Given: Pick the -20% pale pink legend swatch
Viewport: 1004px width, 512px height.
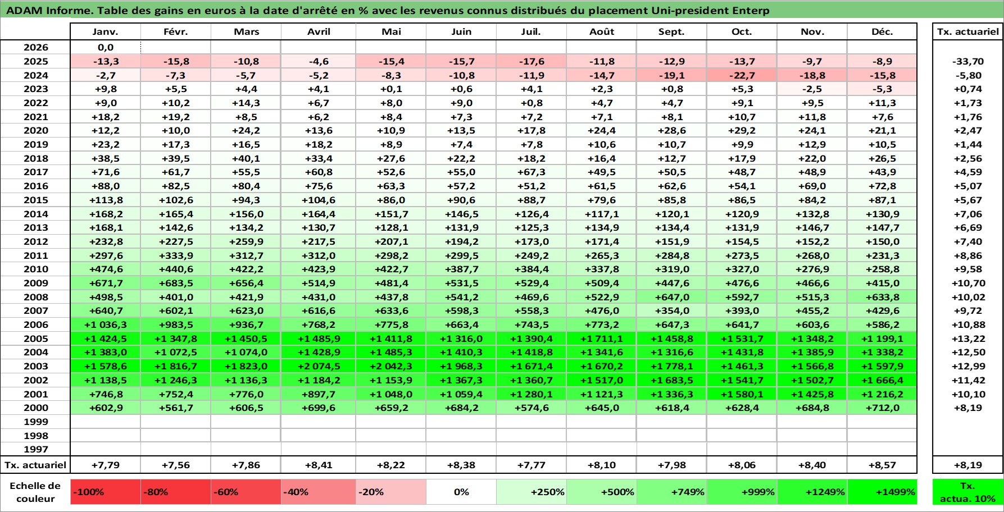Looking at the screenshot, I should tap(391, 492).
